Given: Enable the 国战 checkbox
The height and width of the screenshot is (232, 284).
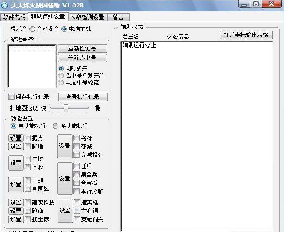Looking at the screenshot, I should pos(28,181).
